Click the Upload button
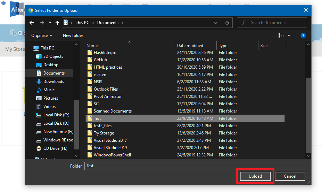Screen dimensions: 322x193 coord(255,176)
